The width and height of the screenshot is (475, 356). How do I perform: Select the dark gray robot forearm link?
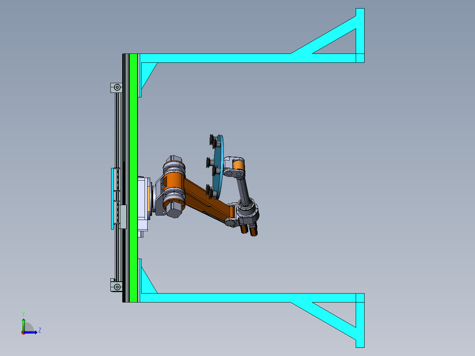tap(243, 190)
